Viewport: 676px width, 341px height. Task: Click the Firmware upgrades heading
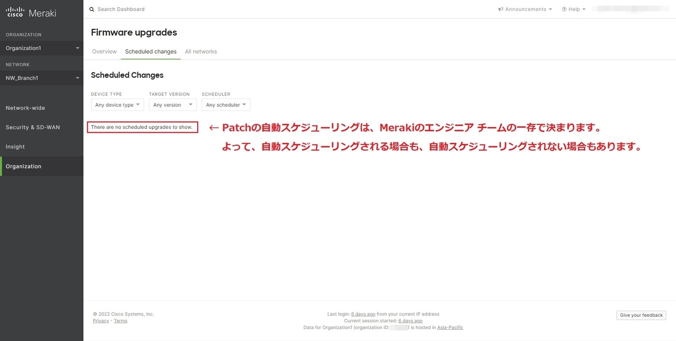134,32
